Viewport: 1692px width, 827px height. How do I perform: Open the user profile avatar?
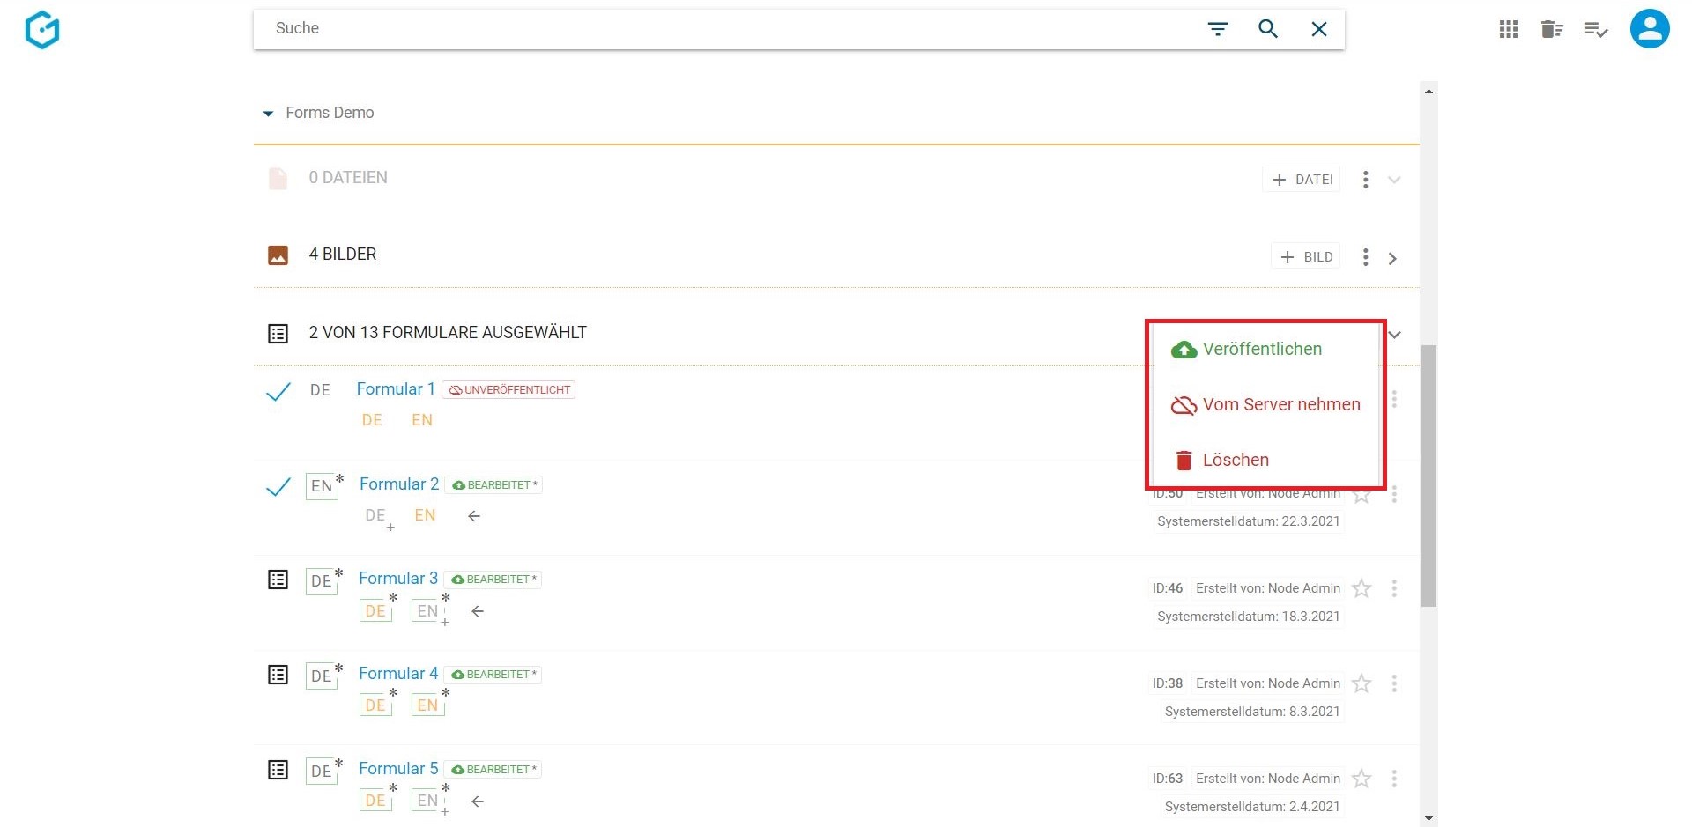pos(1649,29)
